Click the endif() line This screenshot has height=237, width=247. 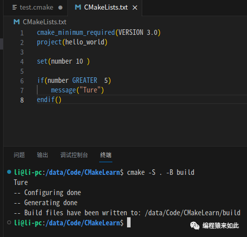49,100
